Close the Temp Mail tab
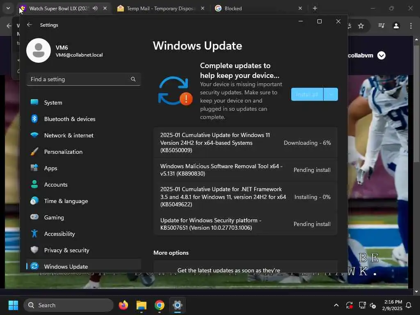The width and height of the screenshot is (420, 315). pyautogui.click(x=203, y=8)
